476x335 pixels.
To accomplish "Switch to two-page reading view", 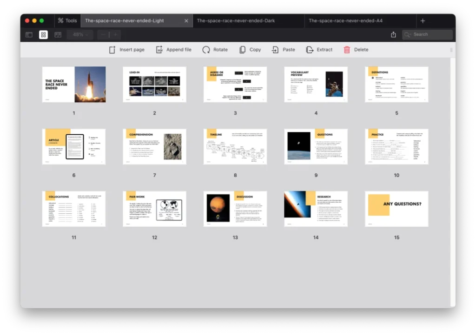I will tap(58, 34).
